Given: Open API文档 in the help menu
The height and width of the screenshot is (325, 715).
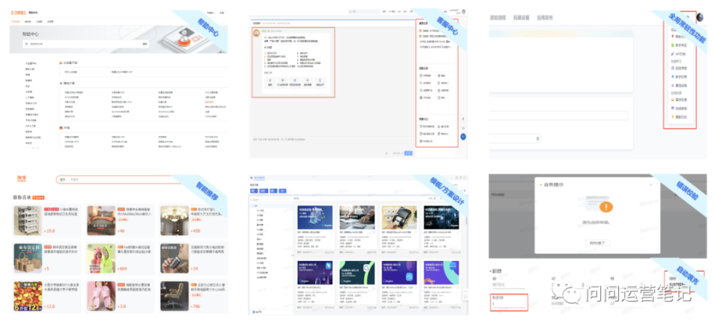Looking at the screenshot, I should pyautogui.click(x=679, y=54).
